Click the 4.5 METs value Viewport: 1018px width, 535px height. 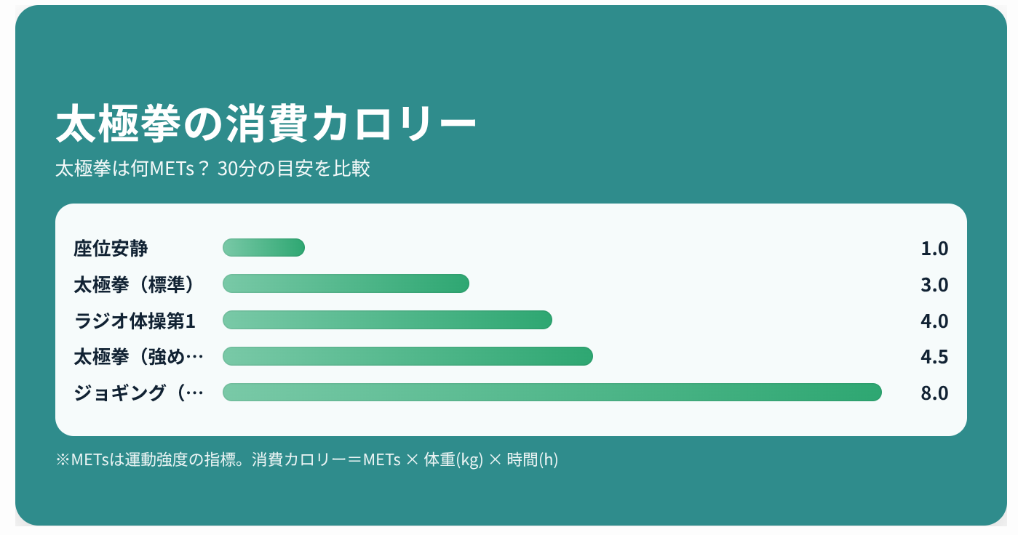click(x=934, y=357)
